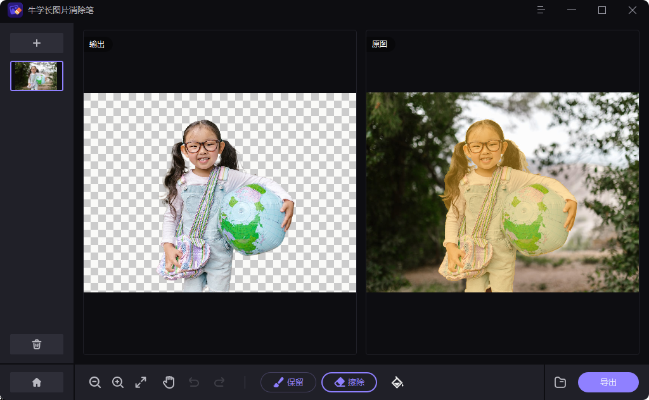Undo the last action
Screen dimensions: 649x400
coord(194,382)
